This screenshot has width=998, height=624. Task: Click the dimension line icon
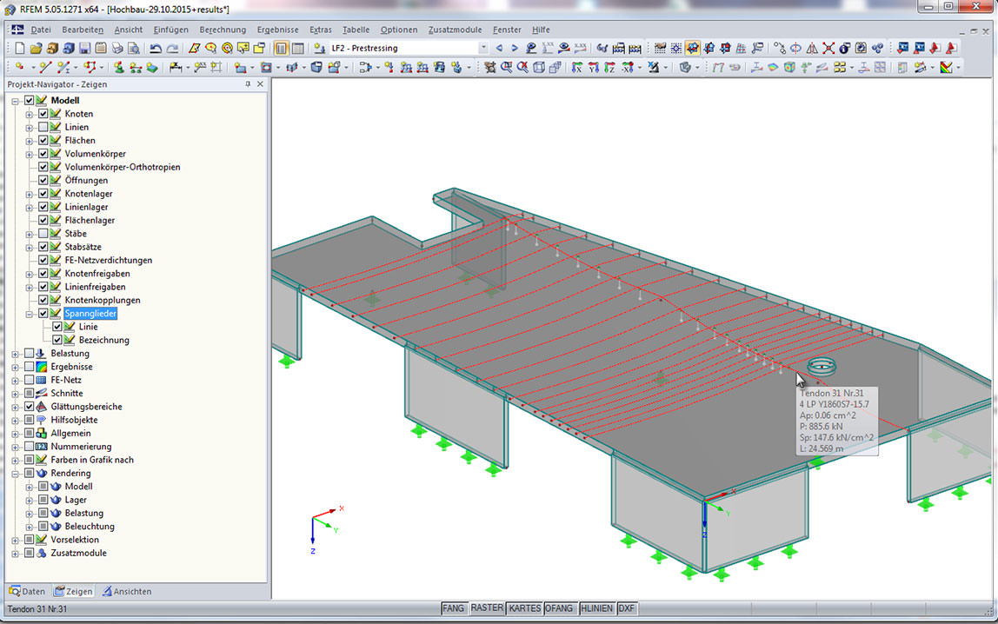click(175, 68)
